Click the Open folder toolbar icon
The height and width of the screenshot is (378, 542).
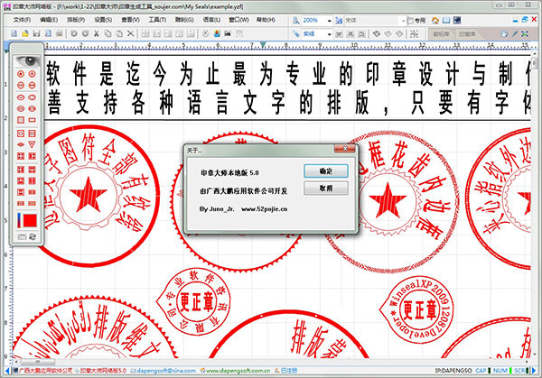coord(25,33)
